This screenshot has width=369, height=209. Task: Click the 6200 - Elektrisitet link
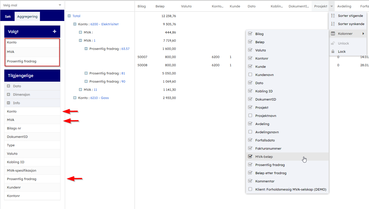coord(104,24)
